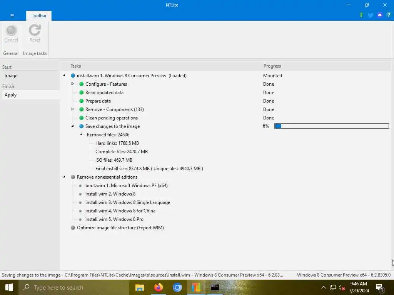Select the Toolbar tab
The image size is (394, 295).
(39, 15)
